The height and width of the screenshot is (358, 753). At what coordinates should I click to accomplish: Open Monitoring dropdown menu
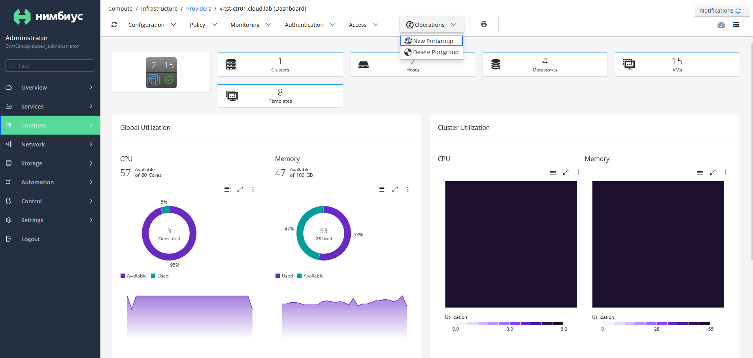251,25
